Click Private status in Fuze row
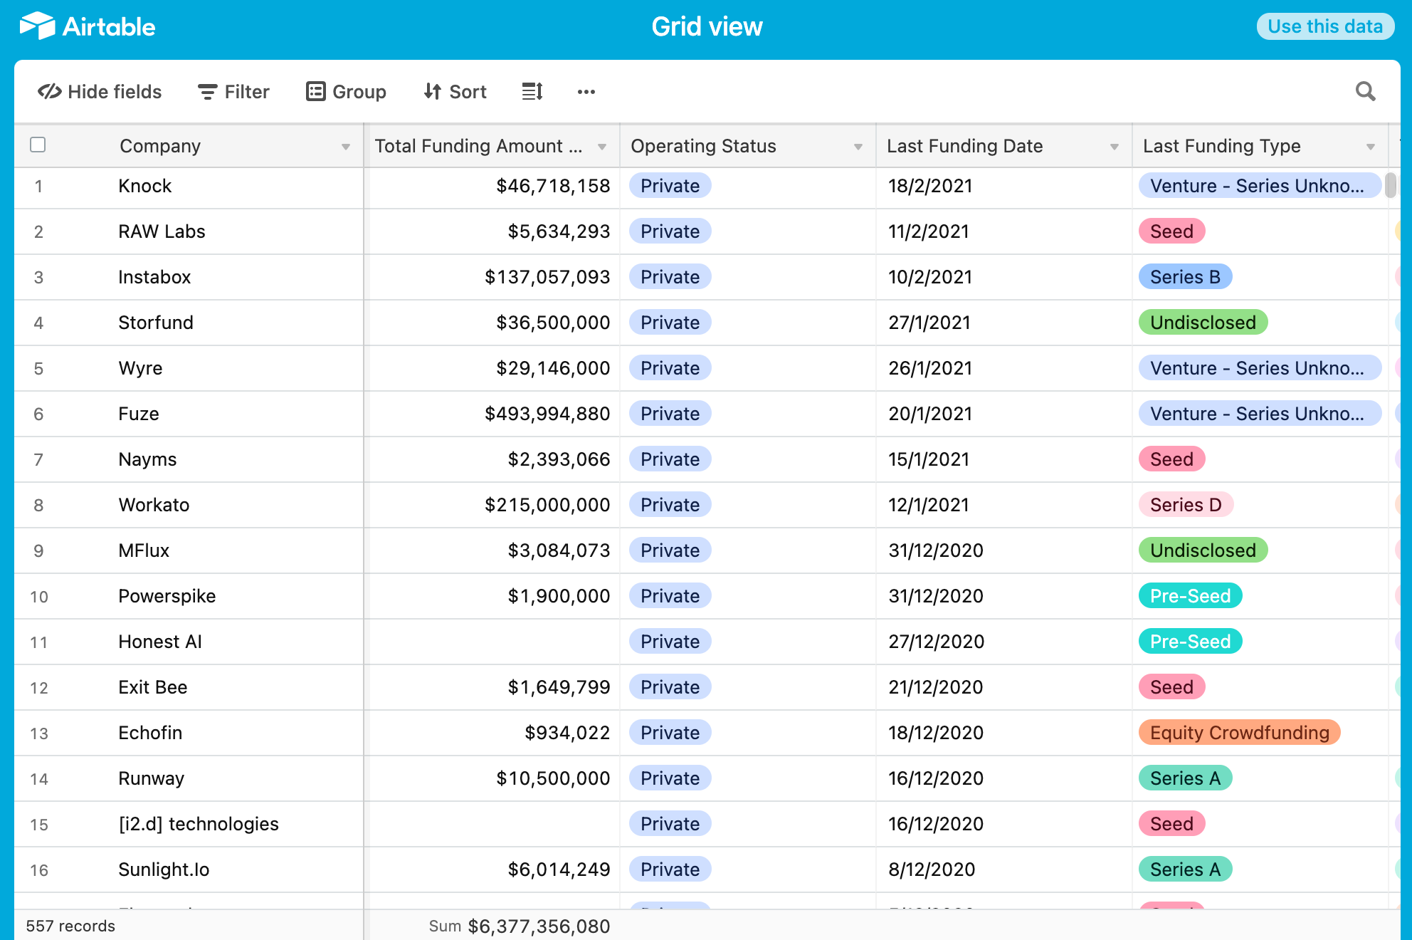Viewport: 1412px width, 940px height. click(x=670, y=414)
